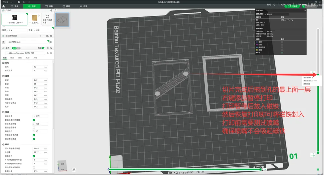The width and height of the screenshot is (324, 175).
Task: Click the process tools icon next to list icon
Action: click(51, 48)
